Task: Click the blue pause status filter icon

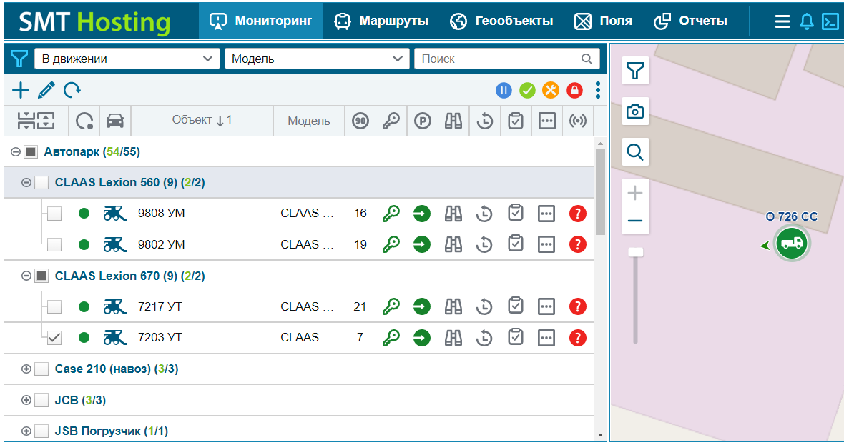Action: (504, 90)
